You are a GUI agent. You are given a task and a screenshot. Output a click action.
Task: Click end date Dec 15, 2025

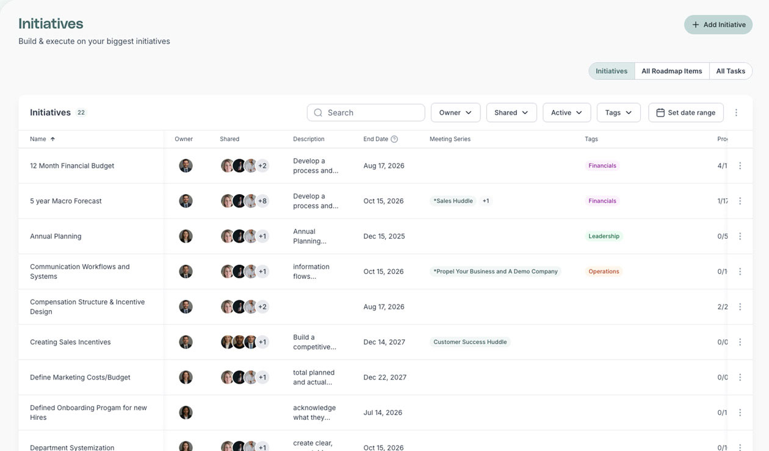point(384,236)
